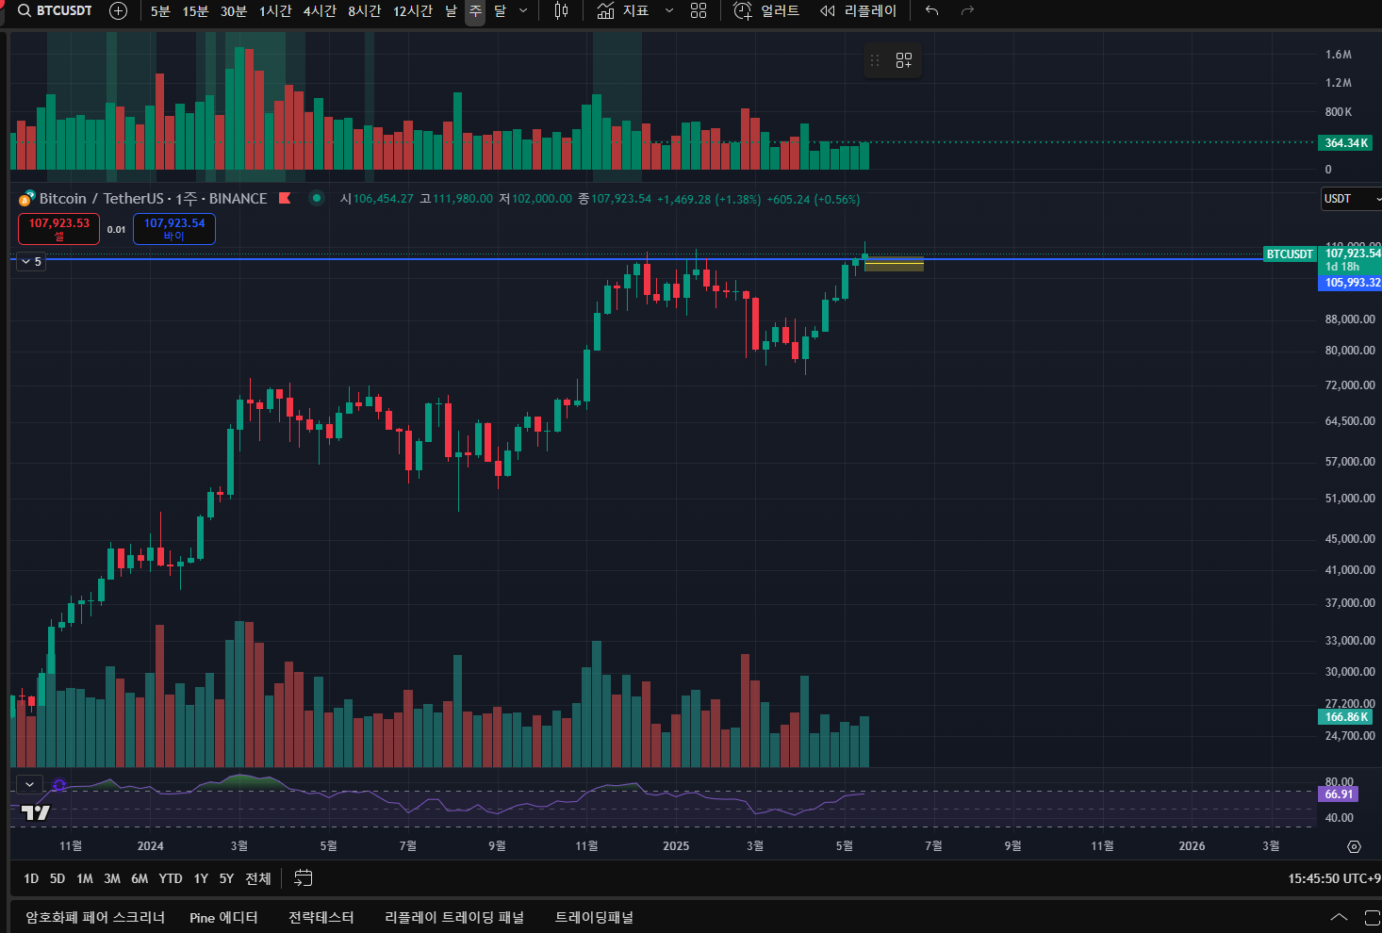Image resolution: width=1382 pixels, height=933 pixels.
Task: Click the BTCUSDT price line label
Action: pos(1290,254)
